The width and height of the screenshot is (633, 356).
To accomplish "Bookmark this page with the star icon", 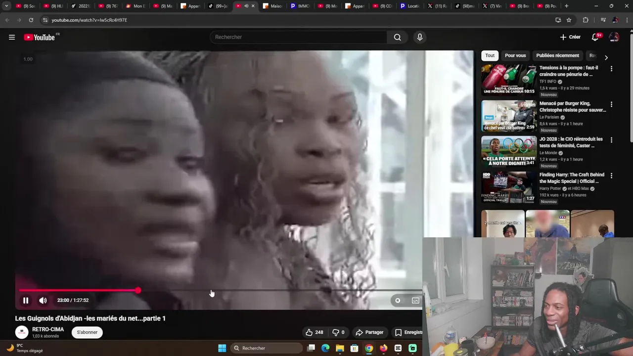I will pos(569,20).
